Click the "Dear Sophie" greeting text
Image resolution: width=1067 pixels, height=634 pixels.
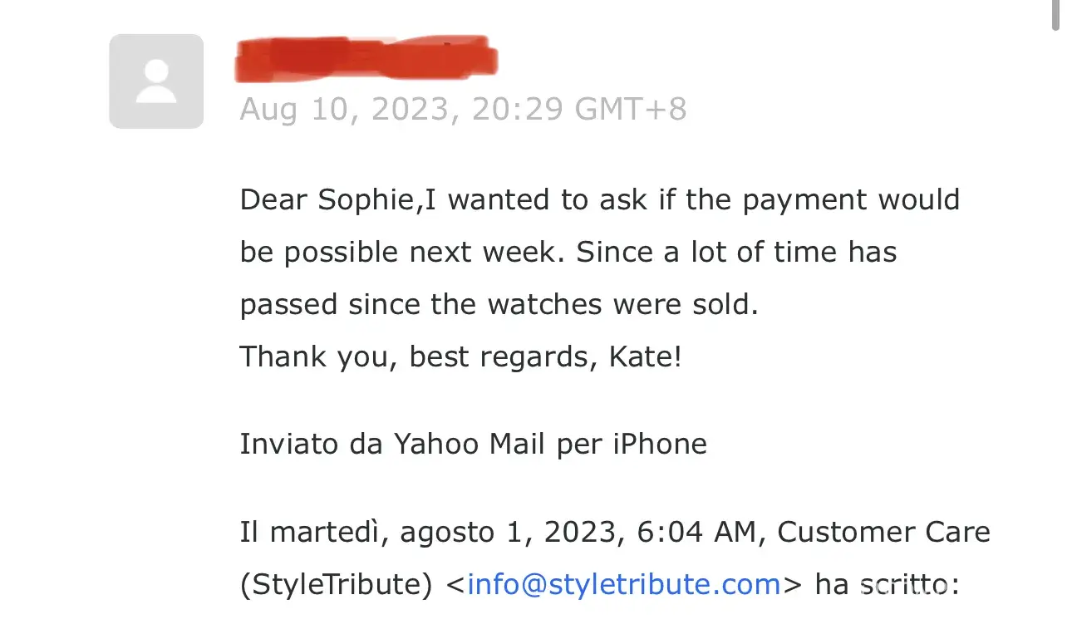point(328,200)
